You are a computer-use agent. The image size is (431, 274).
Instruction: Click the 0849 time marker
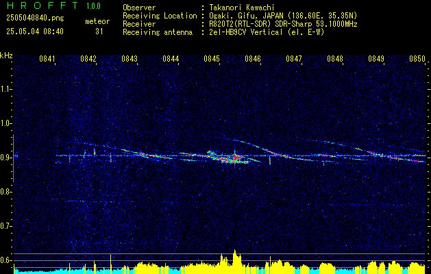tap(376, 59)
